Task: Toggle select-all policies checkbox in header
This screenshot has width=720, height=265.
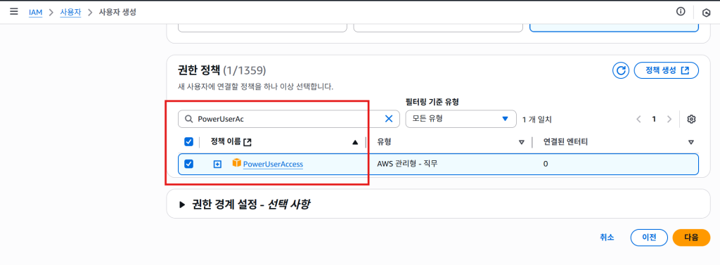Action: (x=188, y=142)
